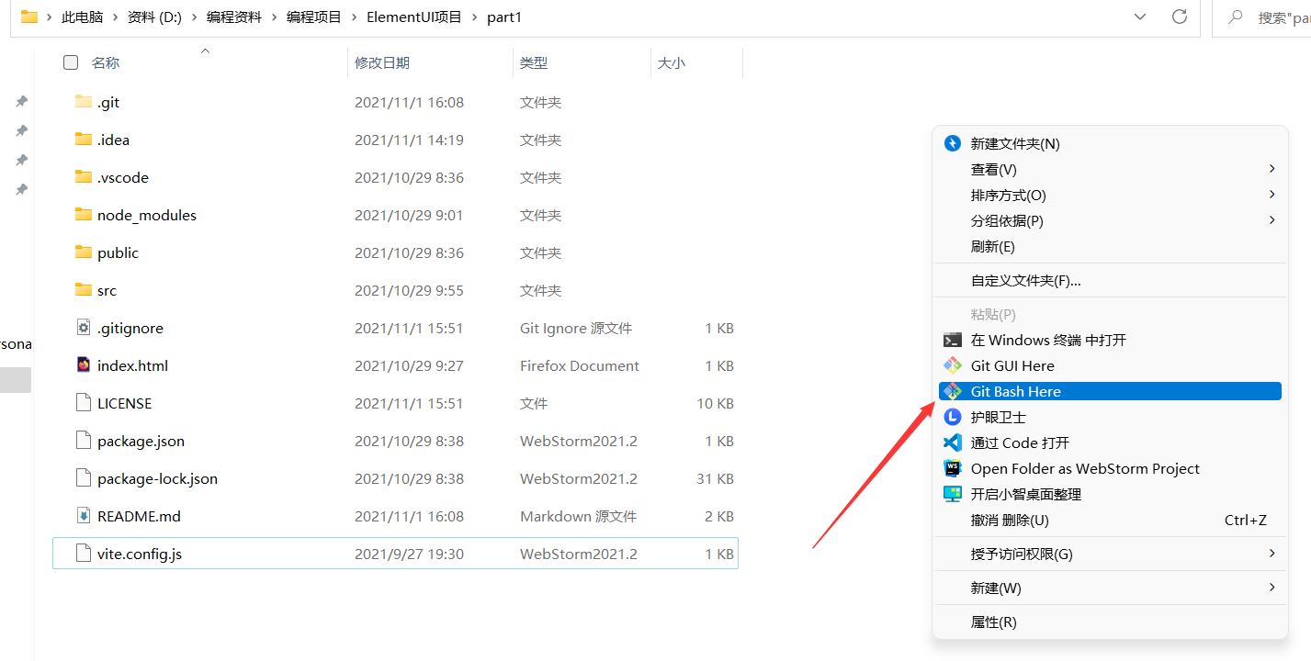Click the Markdown 源文件 type cell
This screenshot has width=1311, height=661.
tap(578, 516)
